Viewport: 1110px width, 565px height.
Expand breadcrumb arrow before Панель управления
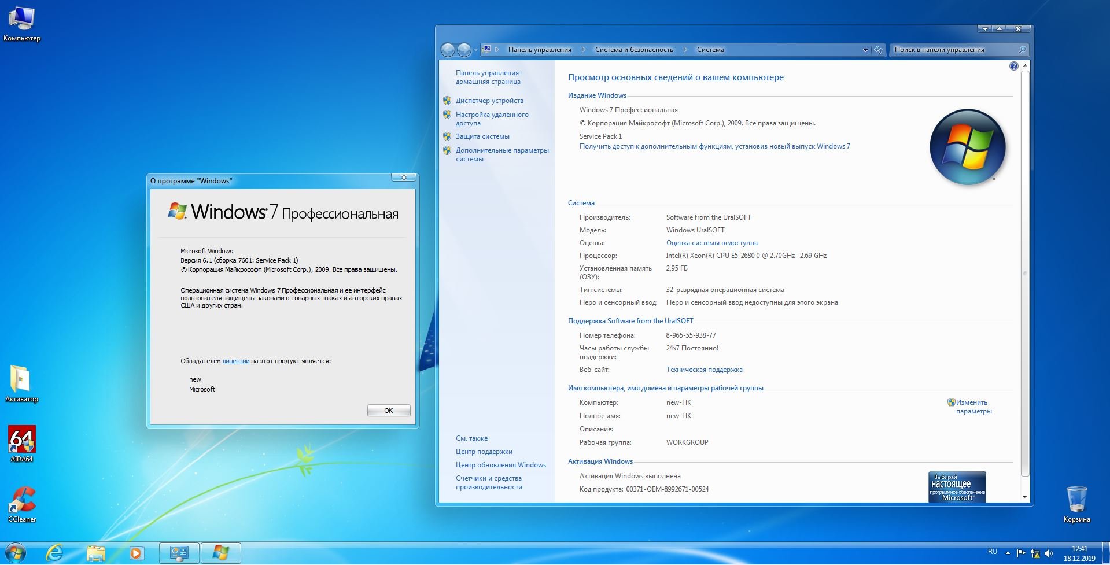(497, 50)
